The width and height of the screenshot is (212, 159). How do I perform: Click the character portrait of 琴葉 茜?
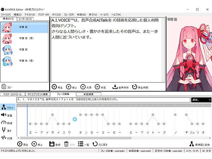(x=189, y=54)
